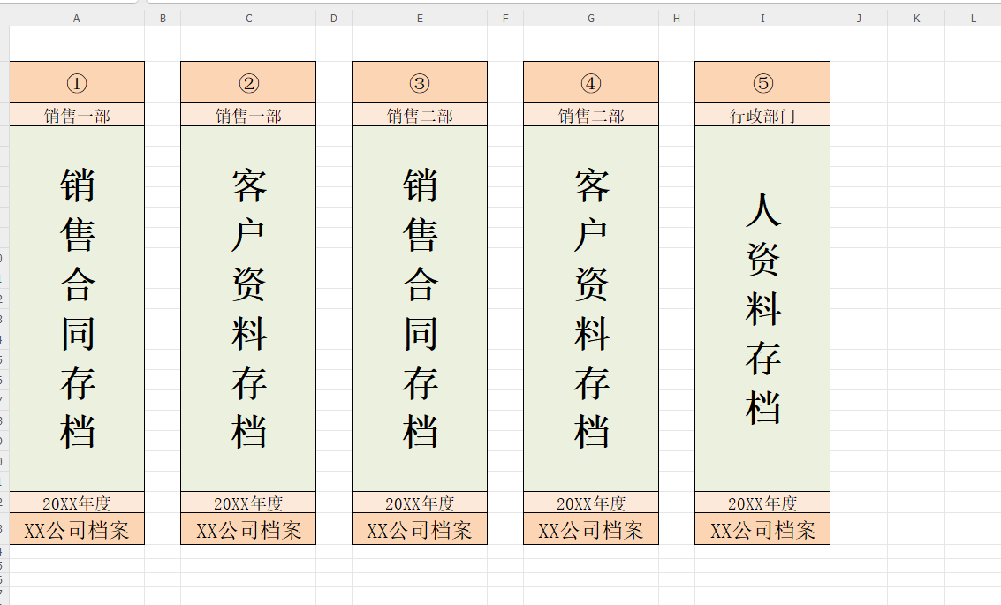Click column I header
The image size is (1001, 605).
[x=762, y=18]
